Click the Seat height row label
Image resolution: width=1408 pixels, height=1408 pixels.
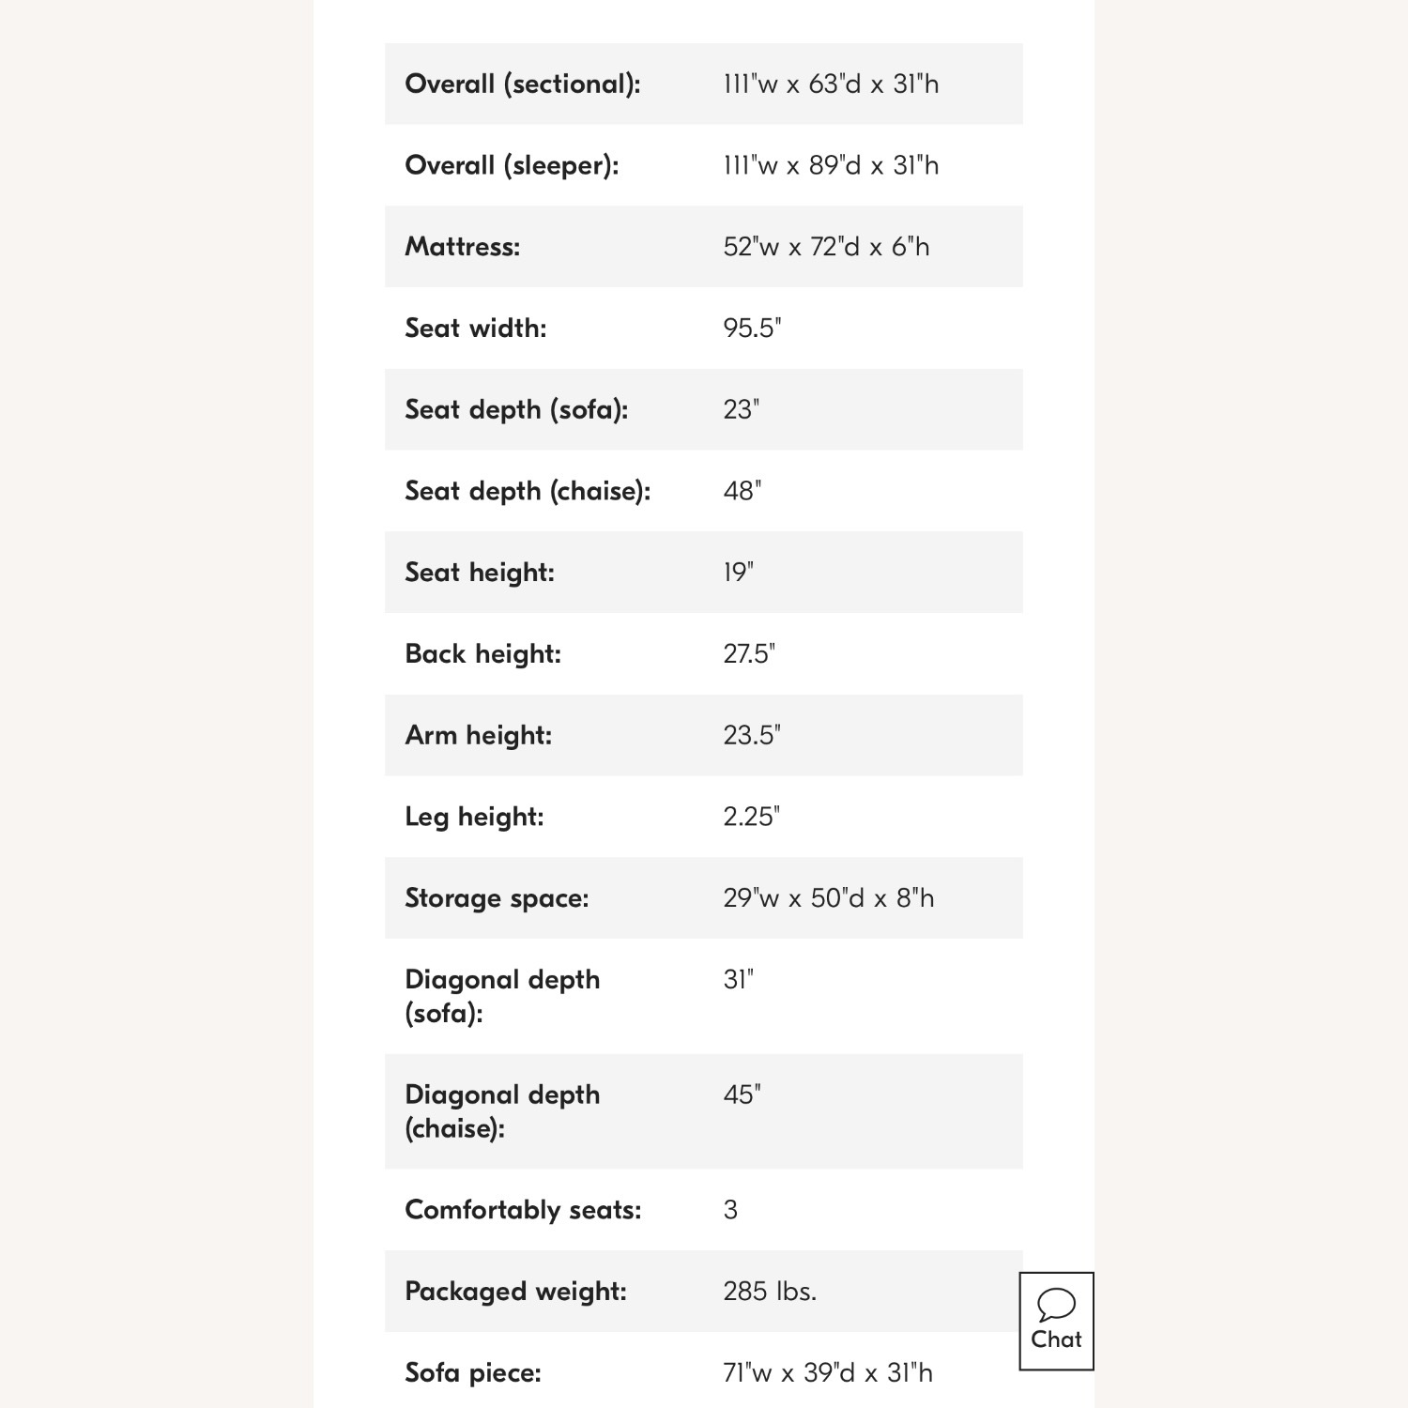479,572
